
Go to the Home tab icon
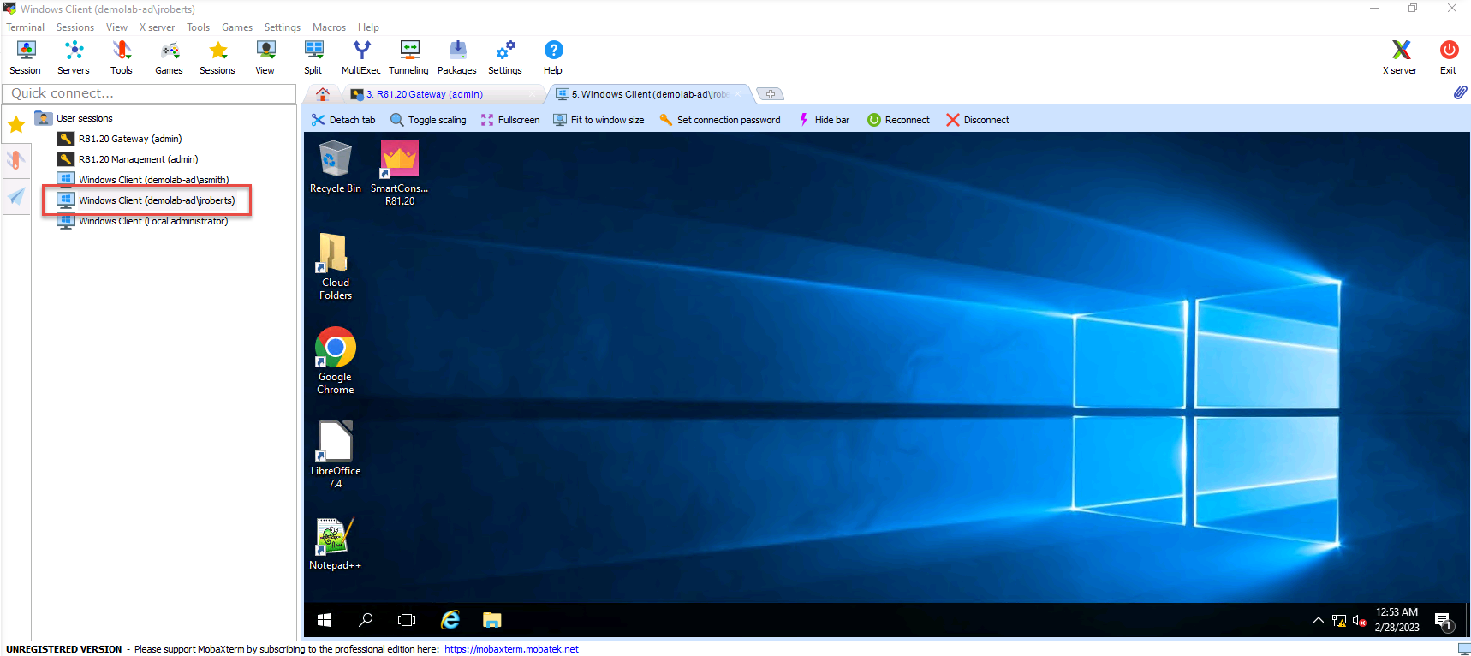point(323,94)
